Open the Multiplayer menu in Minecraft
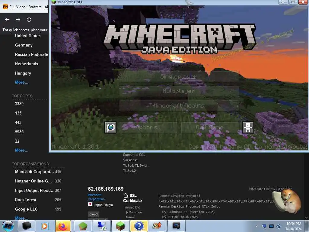 (x=179, y=91)
